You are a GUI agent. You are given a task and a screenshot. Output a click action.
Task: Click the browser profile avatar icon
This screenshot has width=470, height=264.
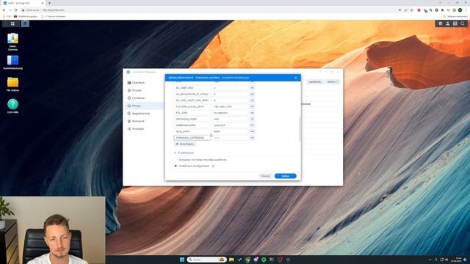point(460,10)
